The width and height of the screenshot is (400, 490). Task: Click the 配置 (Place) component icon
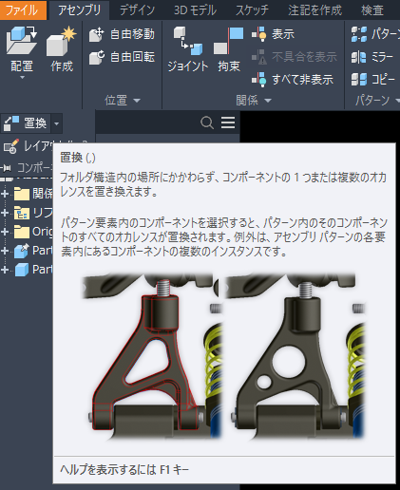click(x=22, y=41)
